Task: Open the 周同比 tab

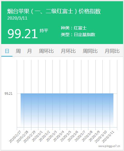Action: click(x=90, y=51)
